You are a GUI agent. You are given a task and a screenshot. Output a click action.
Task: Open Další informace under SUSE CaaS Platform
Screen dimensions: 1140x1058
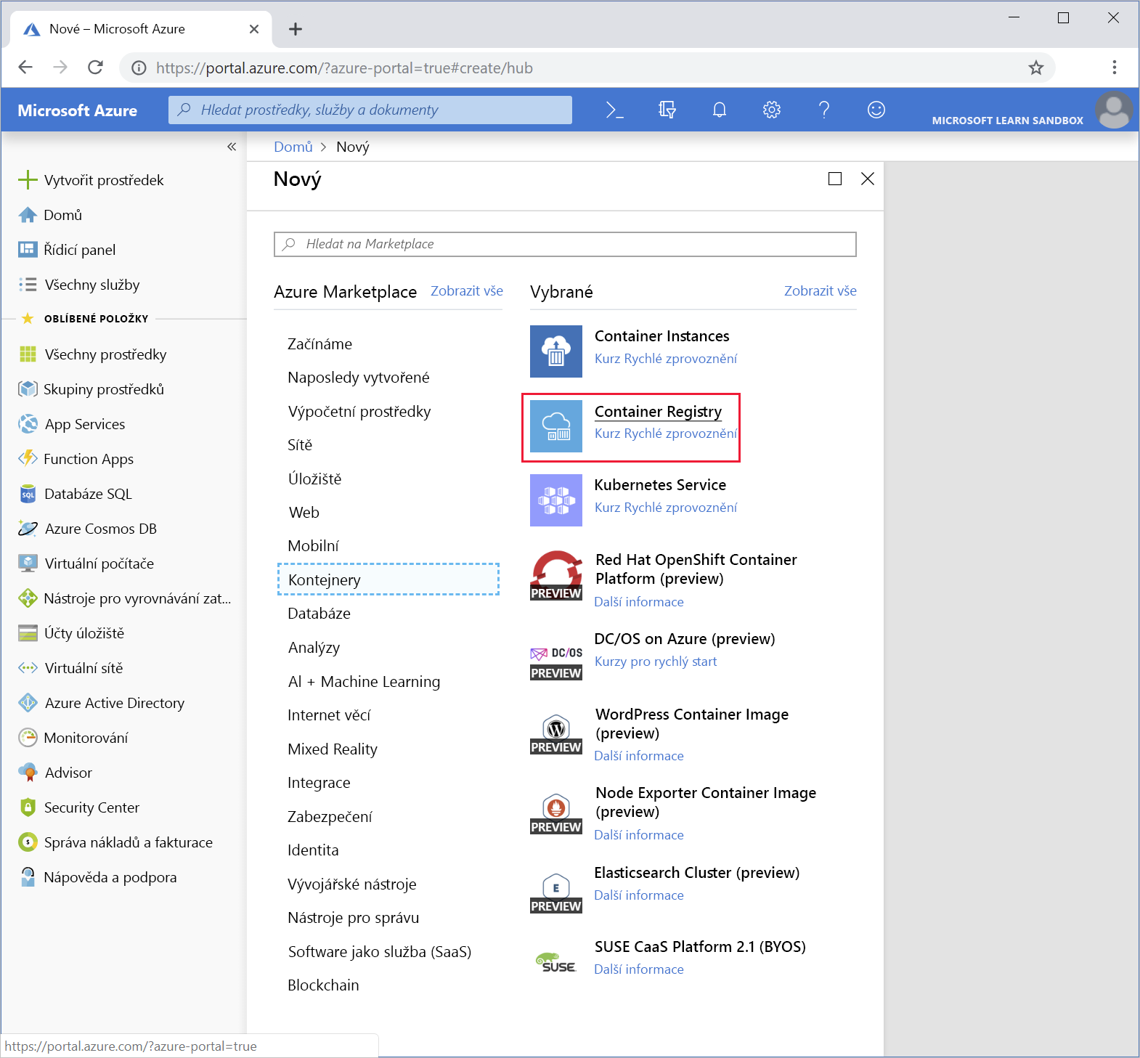coord(639,969)
